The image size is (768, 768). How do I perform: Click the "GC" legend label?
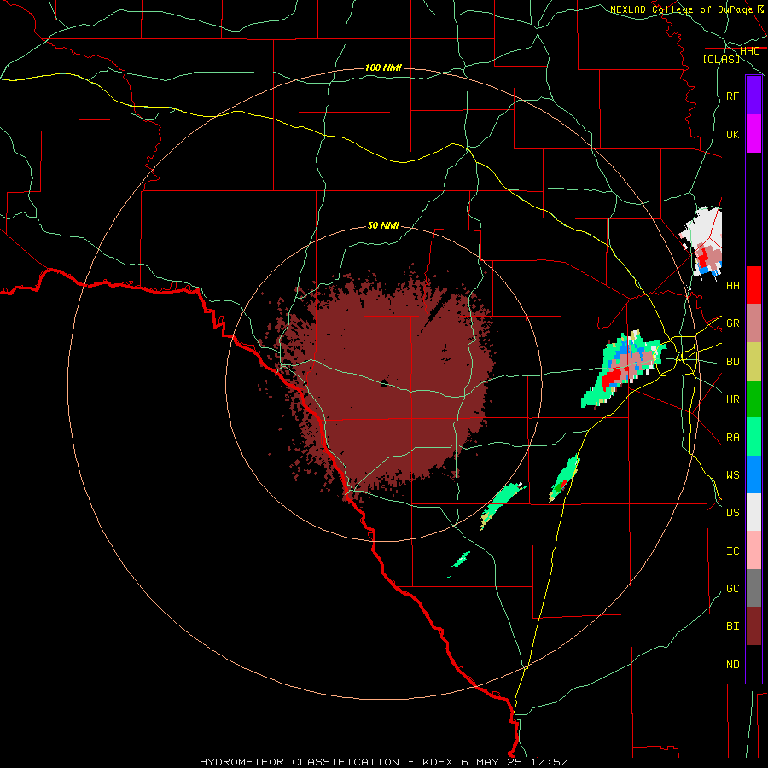tap(732, 589)
